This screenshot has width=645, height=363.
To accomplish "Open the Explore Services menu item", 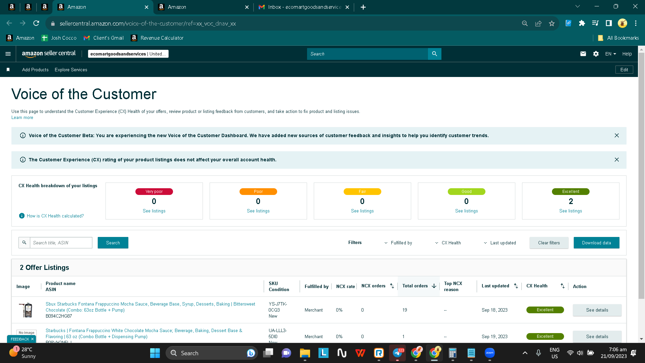I will (71, 70).
